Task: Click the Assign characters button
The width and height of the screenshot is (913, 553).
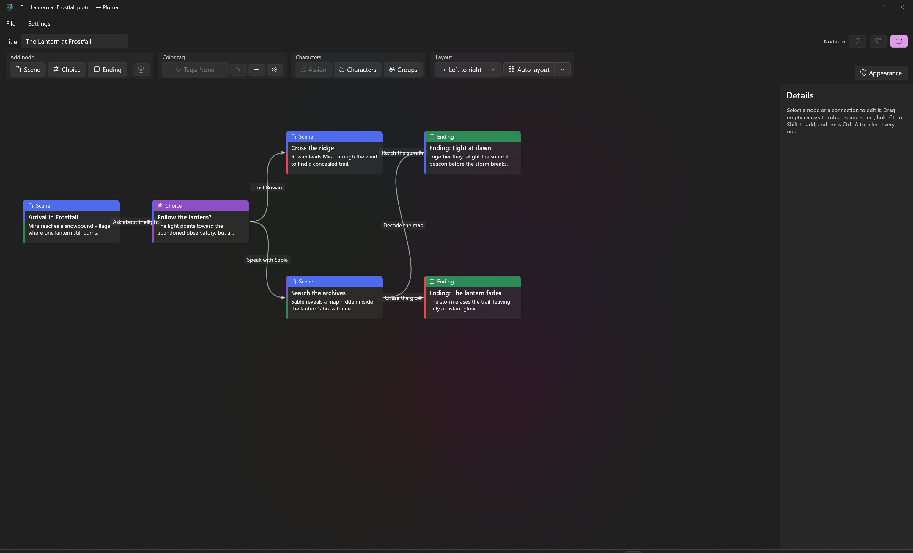Action: tap(314, 70)
